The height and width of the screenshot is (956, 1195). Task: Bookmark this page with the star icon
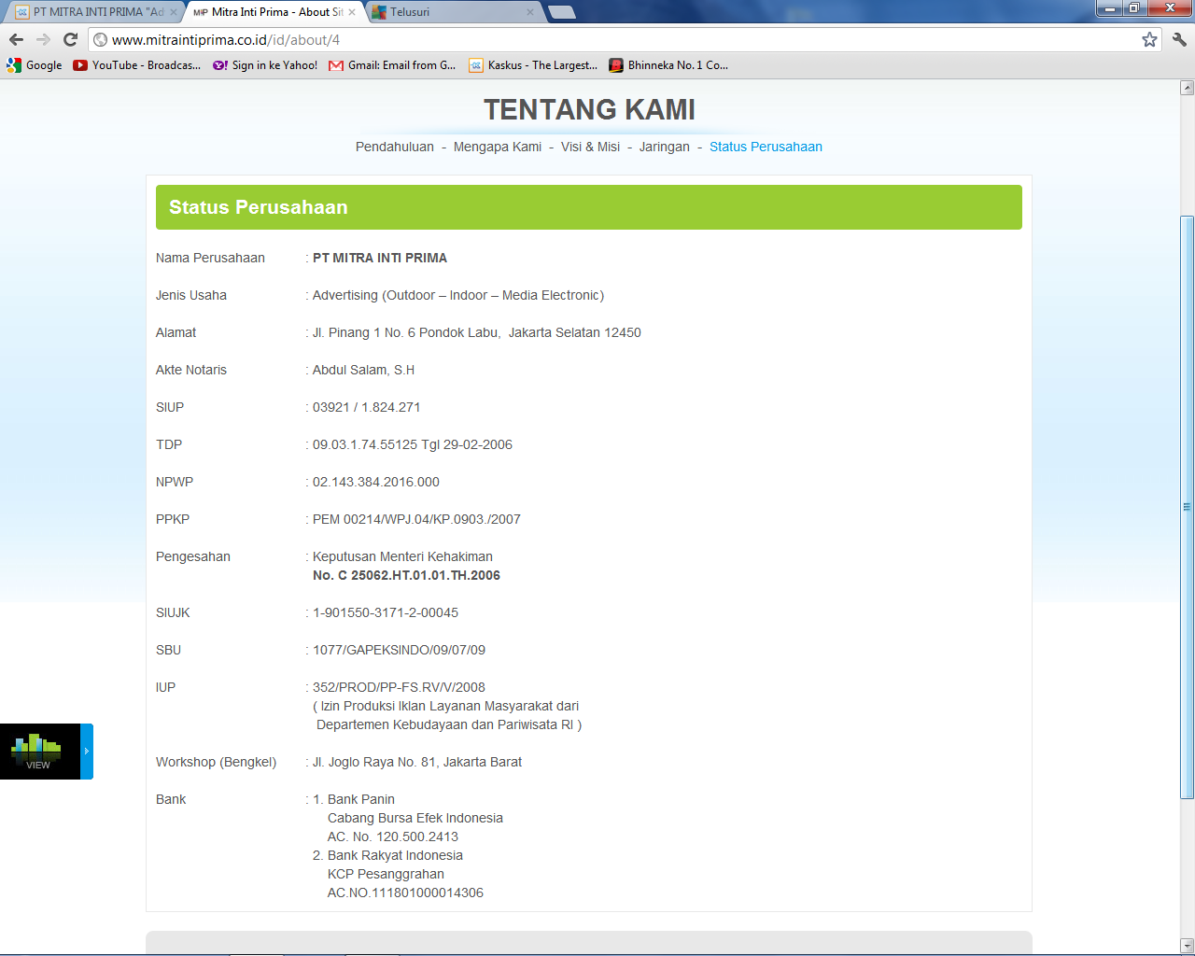coord(1149,39)
